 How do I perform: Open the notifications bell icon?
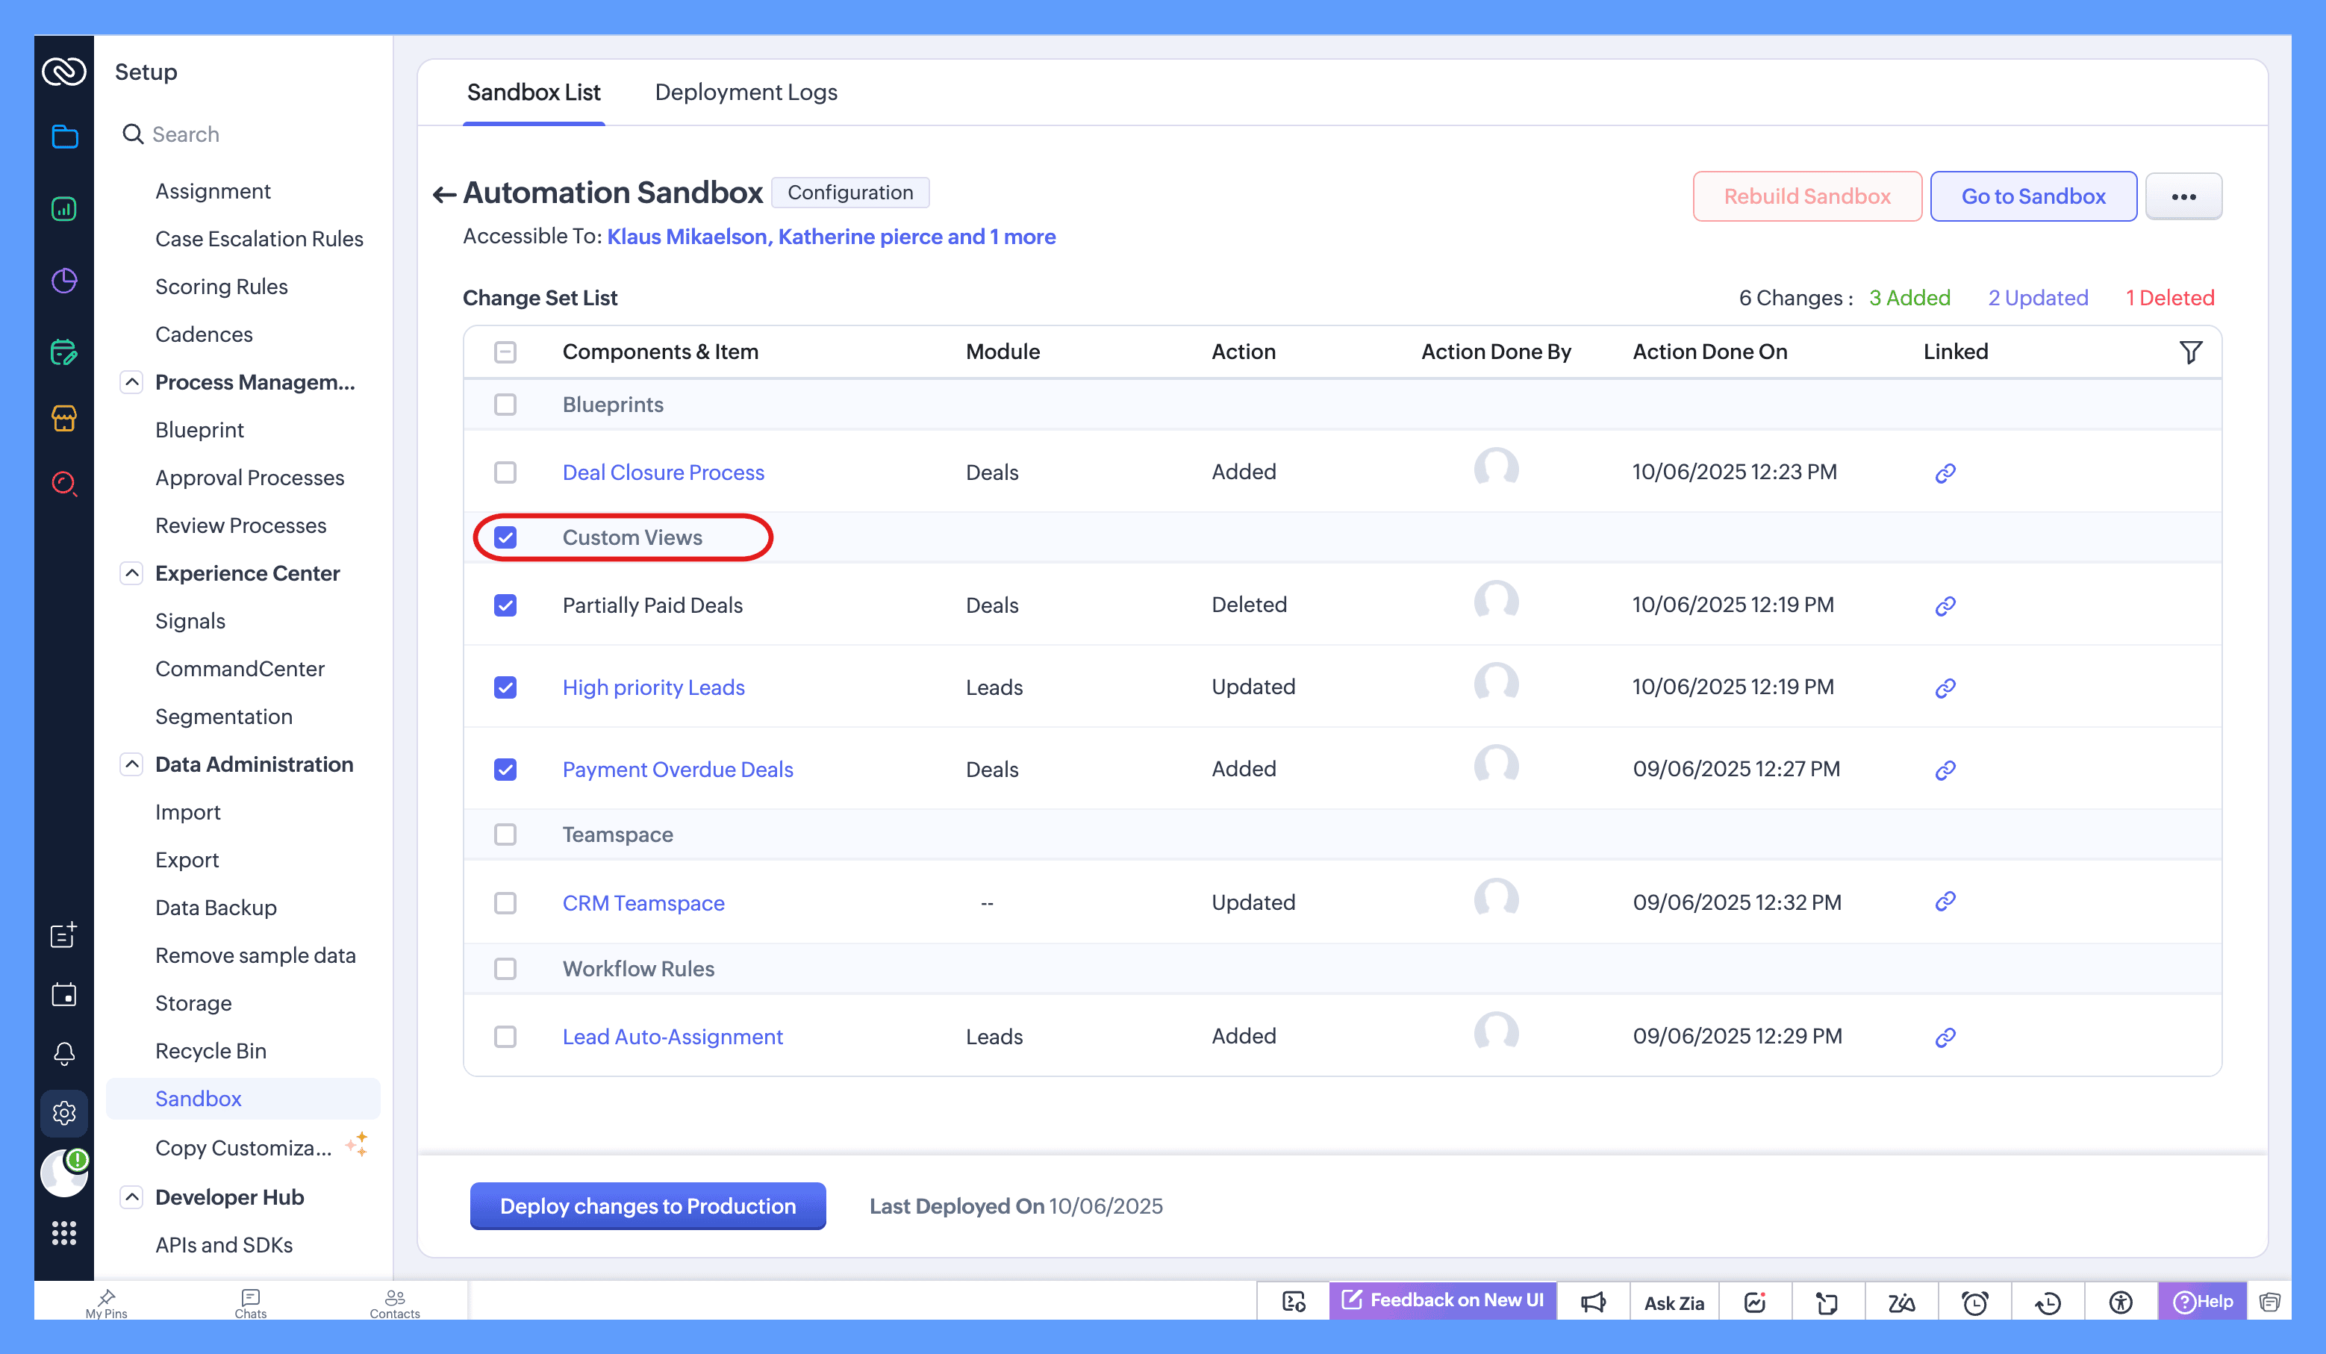63,1053
